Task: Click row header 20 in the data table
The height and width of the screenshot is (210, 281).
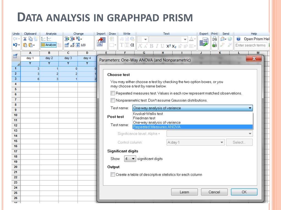Action: [16, 167]
